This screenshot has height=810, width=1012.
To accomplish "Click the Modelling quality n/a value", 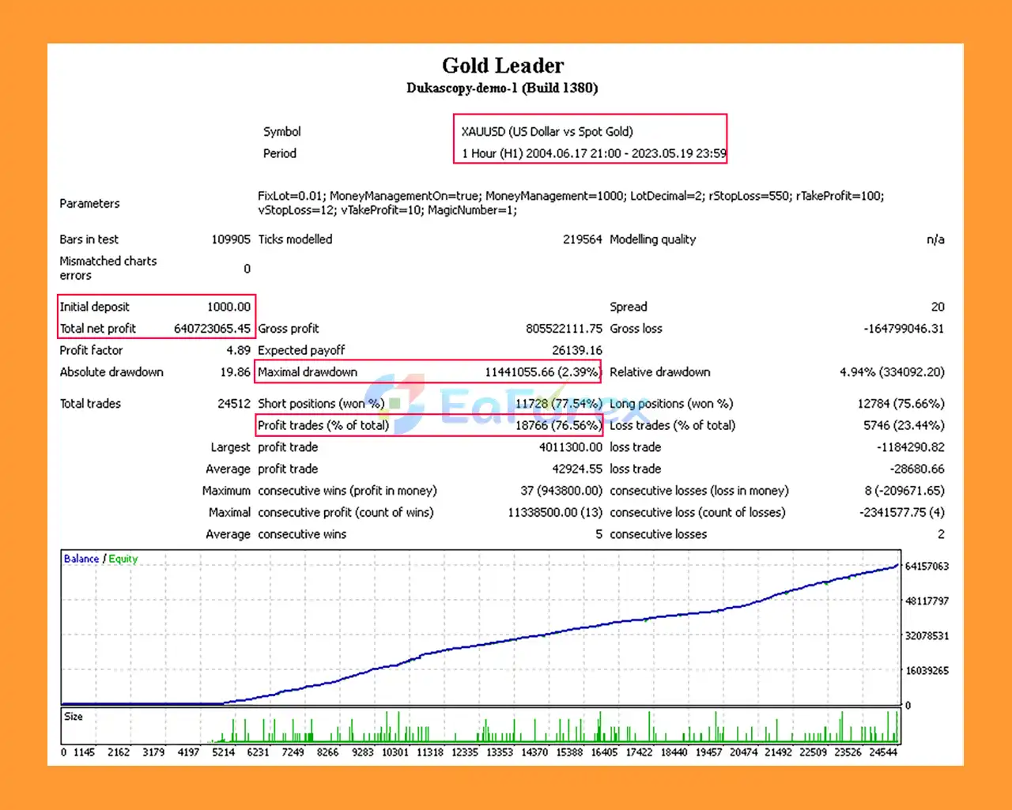I will point(935,239).
